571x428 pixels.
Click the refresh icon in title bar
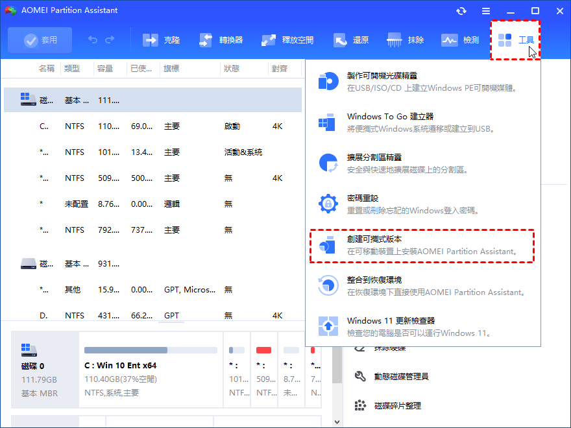click(461, 11)
